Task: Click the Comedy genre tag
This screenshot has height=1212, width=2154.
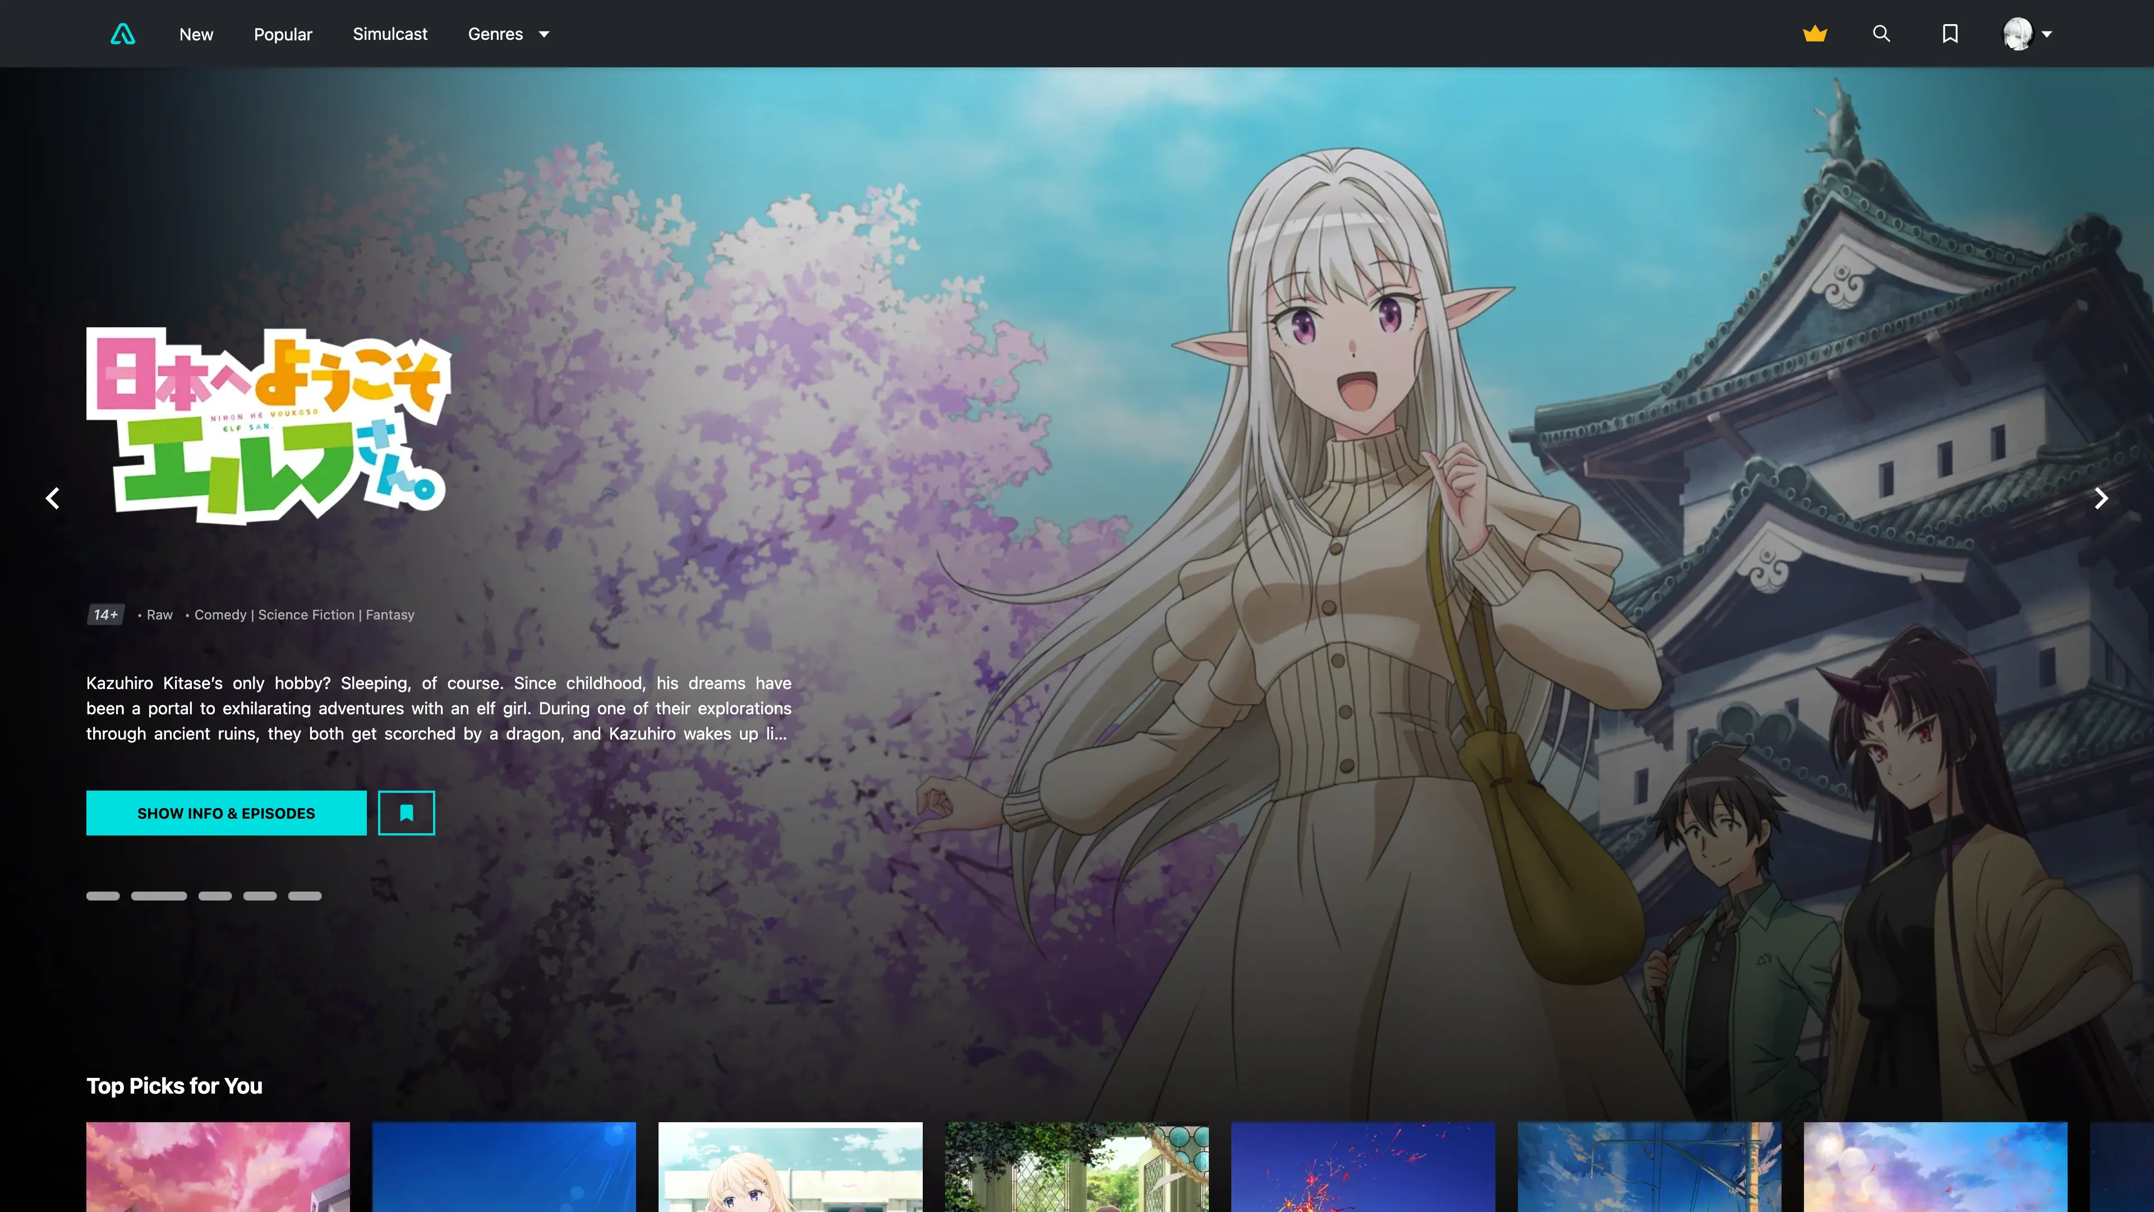Action: click(x=220, y=615)
